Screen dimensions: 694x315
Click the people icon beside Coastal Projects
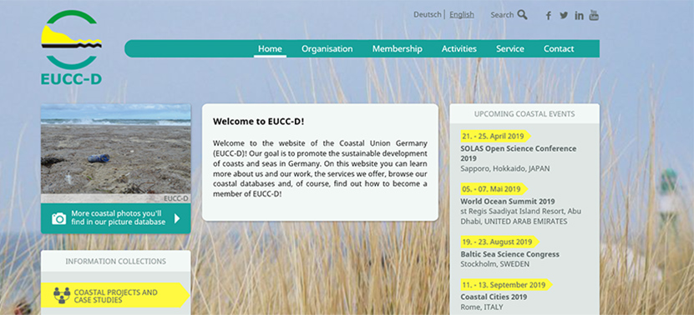click(62, 295)
